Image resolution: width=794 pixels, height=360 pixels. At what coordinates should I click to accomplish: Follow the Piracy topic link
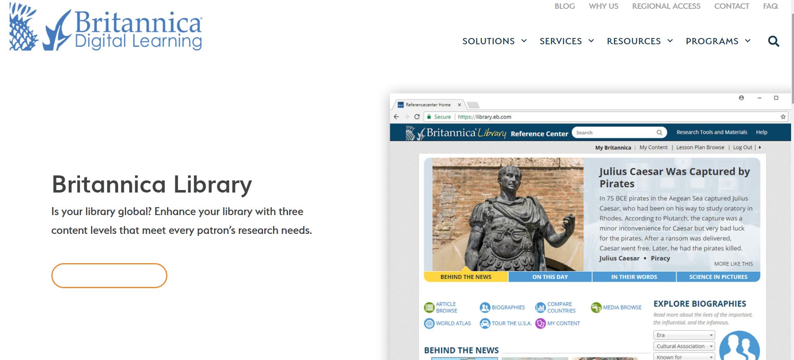660,259
